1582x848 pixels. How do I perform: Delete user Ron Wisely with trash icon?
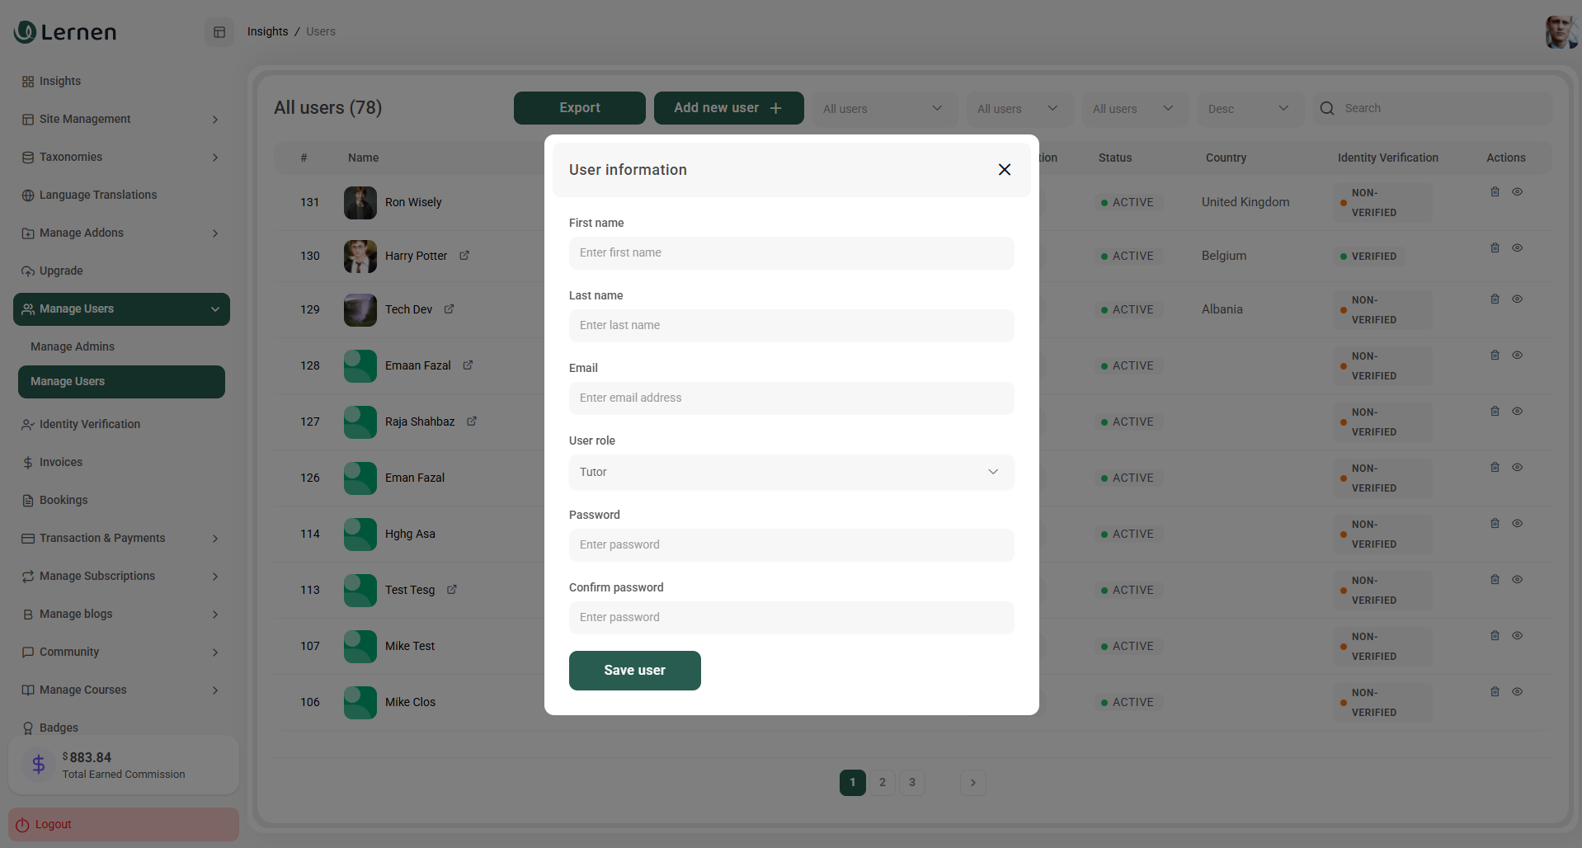pos(1495,192)
